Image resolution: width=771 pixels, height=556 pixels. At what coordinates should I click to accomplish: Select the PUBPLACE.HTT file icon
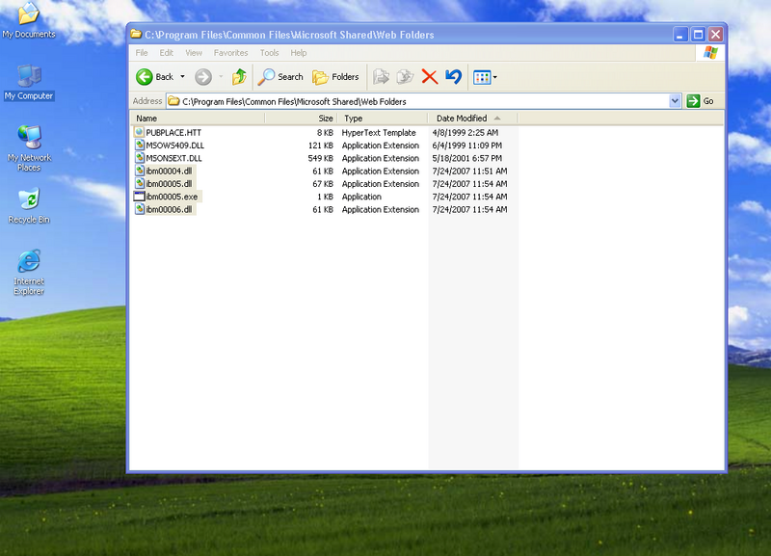click(139, 132)
